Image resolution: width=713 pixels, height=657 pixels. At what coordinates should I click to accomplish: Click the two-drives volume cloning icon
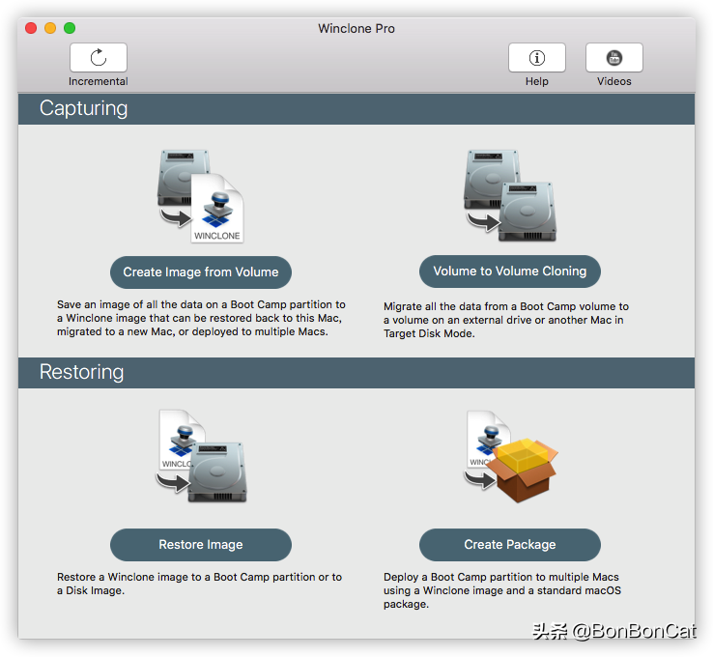510,196
